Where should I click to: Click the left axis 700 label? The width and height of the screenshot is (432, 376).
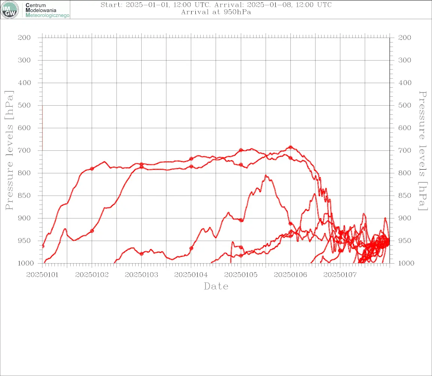24,151
